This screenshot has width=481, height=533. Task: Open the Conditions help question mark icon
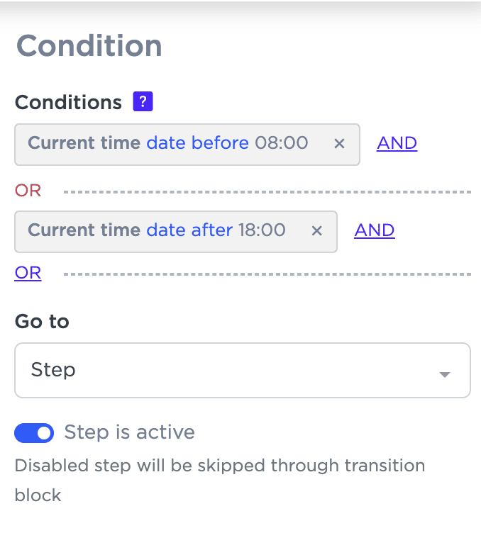click(x=143, y=102)
